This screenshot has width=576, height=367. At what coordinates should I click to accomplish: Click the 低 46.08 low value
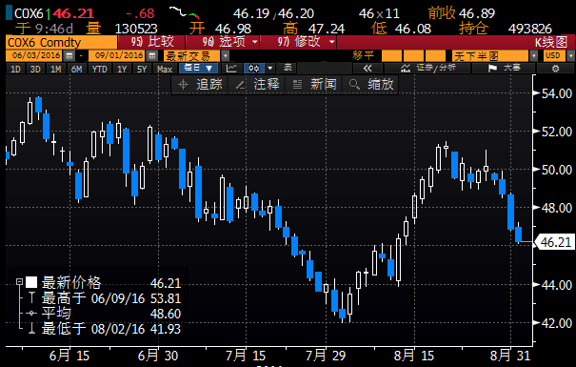(x=401, y=29)
